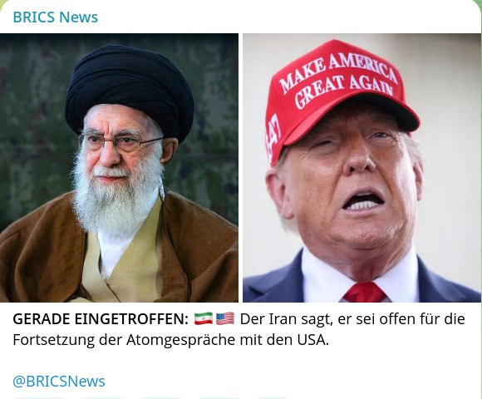Viewport: 482px width, 399px height.
Task: Select the first reaction pill below @BRICSNews
Action: click(x=40, y=398)
